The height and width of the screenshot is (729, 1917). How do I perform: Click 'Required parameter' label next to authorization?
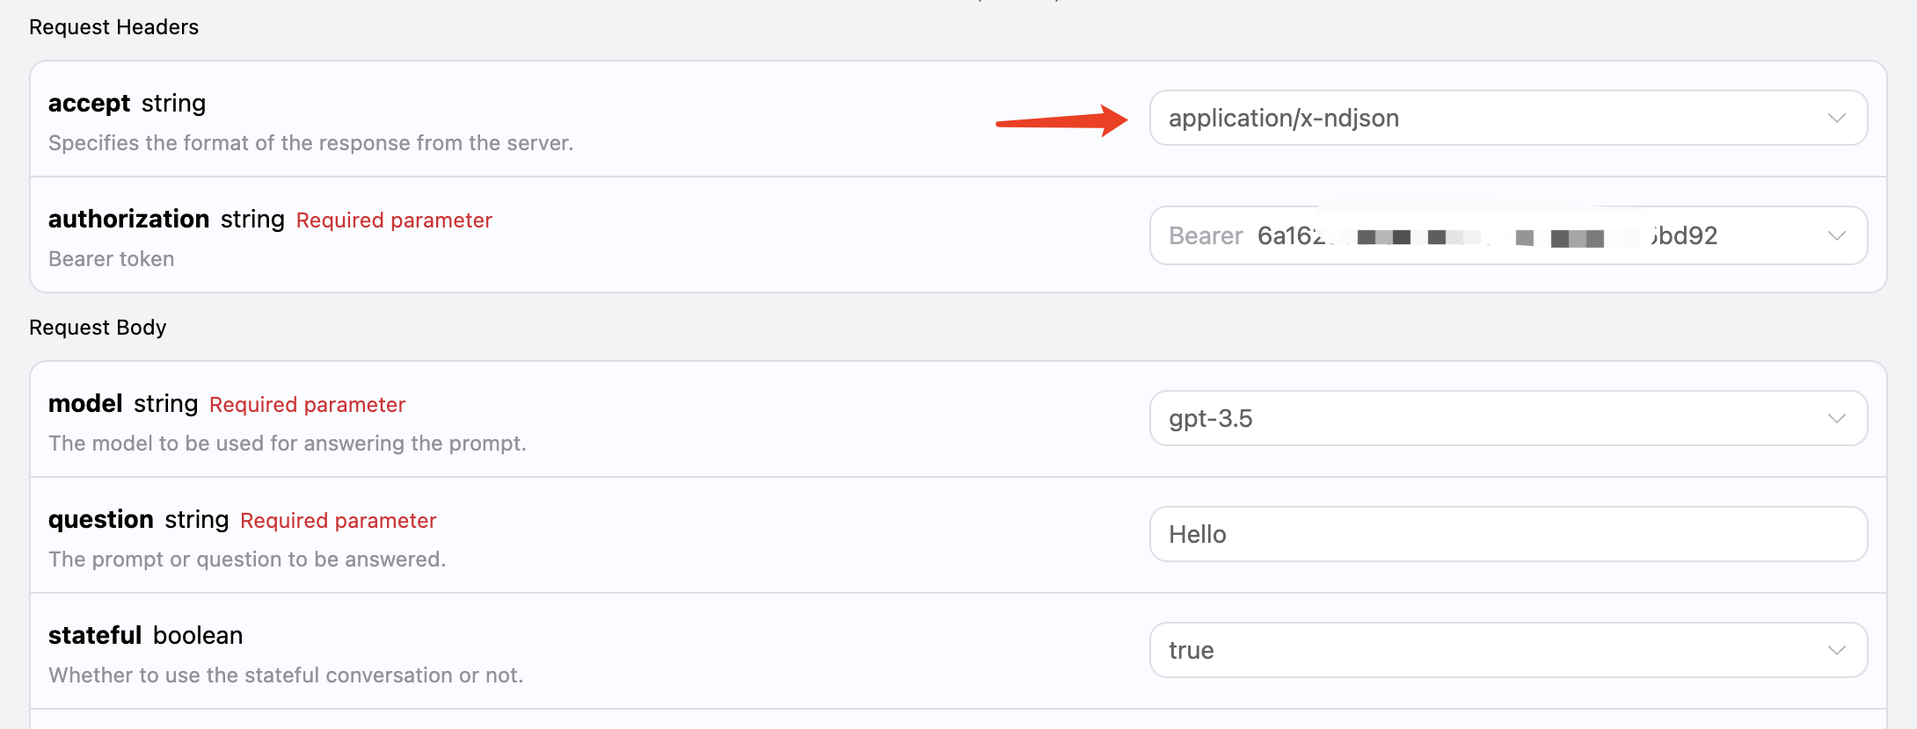coord(394,220)
